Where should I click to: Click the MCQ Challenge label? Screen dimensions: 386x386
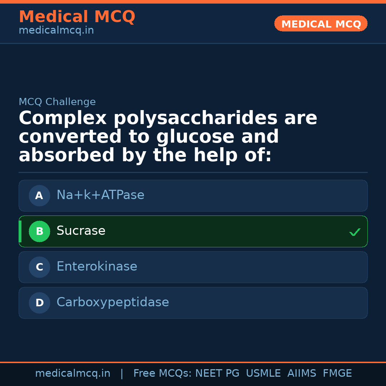[57, 102]
